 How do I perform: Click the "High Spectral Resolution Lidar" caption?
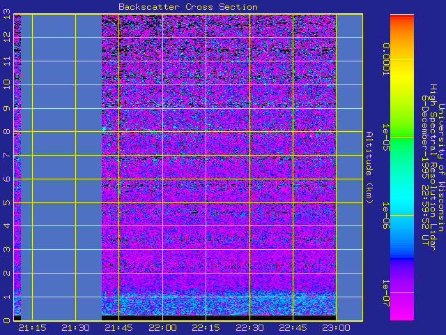(x=433, y=167)
